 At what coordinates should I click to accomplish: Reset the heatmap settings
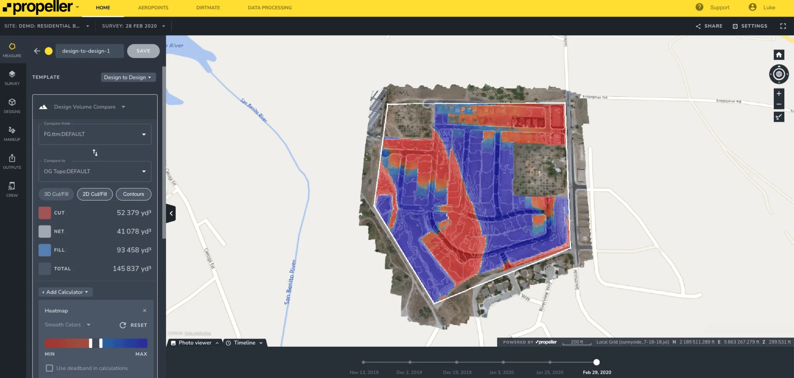(x=133, y=325)
